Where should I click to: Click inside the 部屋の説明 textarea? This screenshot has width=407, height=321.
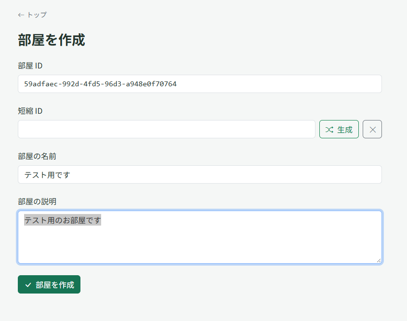point(200,237)
